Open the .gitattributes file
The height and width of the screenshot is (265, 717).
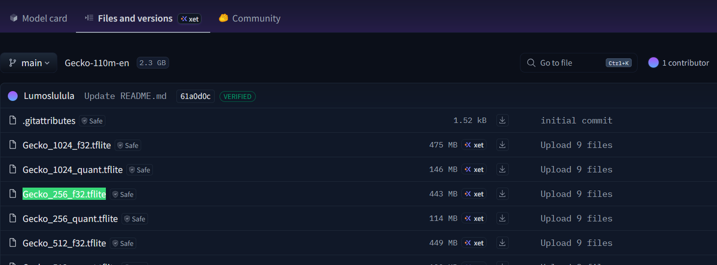(49, 120)
